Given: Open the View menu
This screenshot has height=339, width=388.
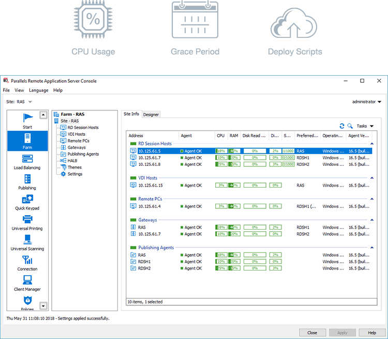Looking at the screenshot, I should (19, 90).
